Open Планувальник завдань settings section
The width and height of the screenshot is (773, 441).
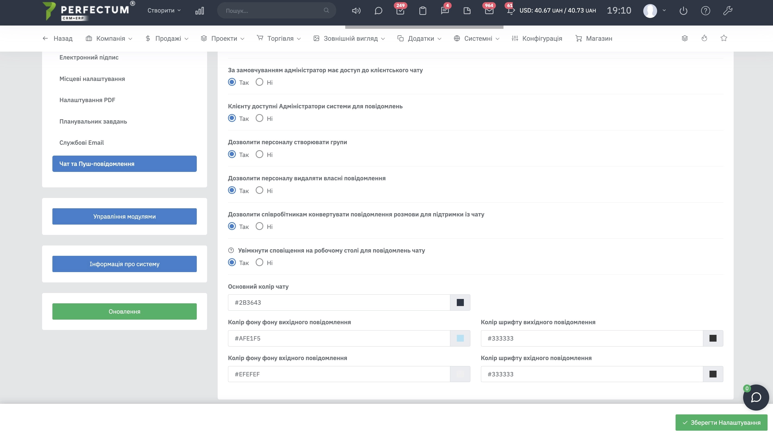pos(93,121)
